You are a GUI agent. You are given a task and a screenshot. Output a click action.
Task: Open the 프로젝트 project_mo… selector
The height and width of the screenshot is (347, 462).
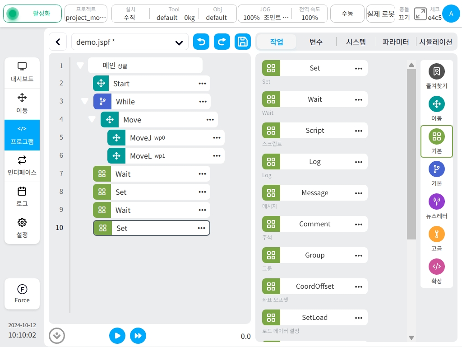[86, 14]
